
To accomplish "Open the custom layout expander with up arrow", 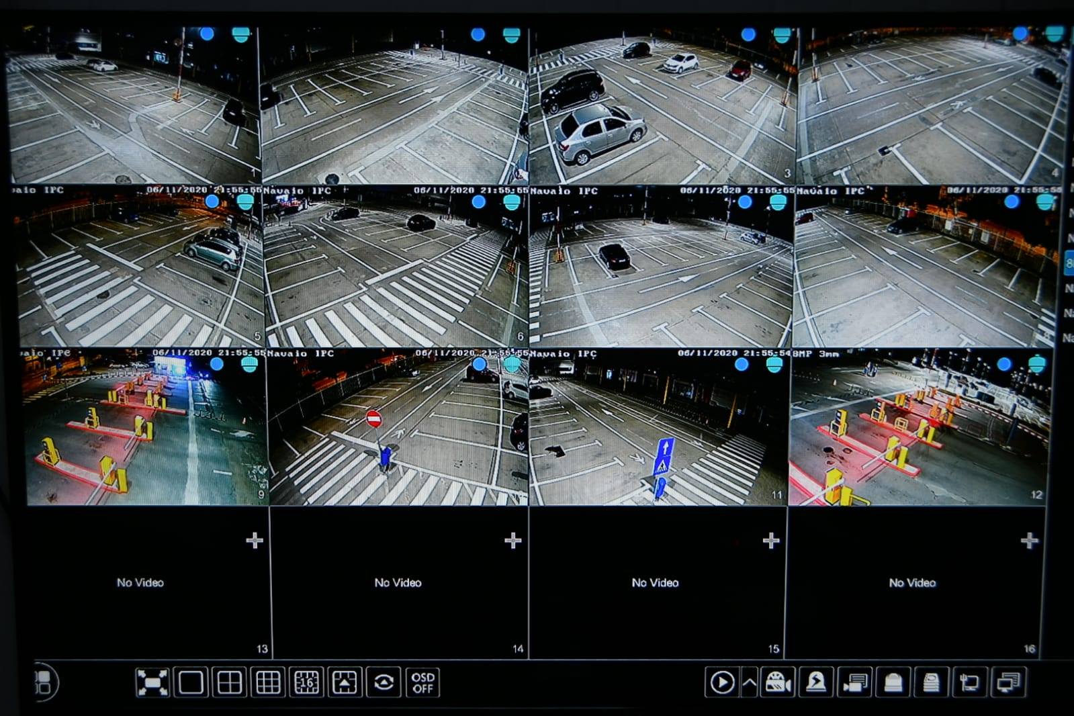I will pos(345,683).
